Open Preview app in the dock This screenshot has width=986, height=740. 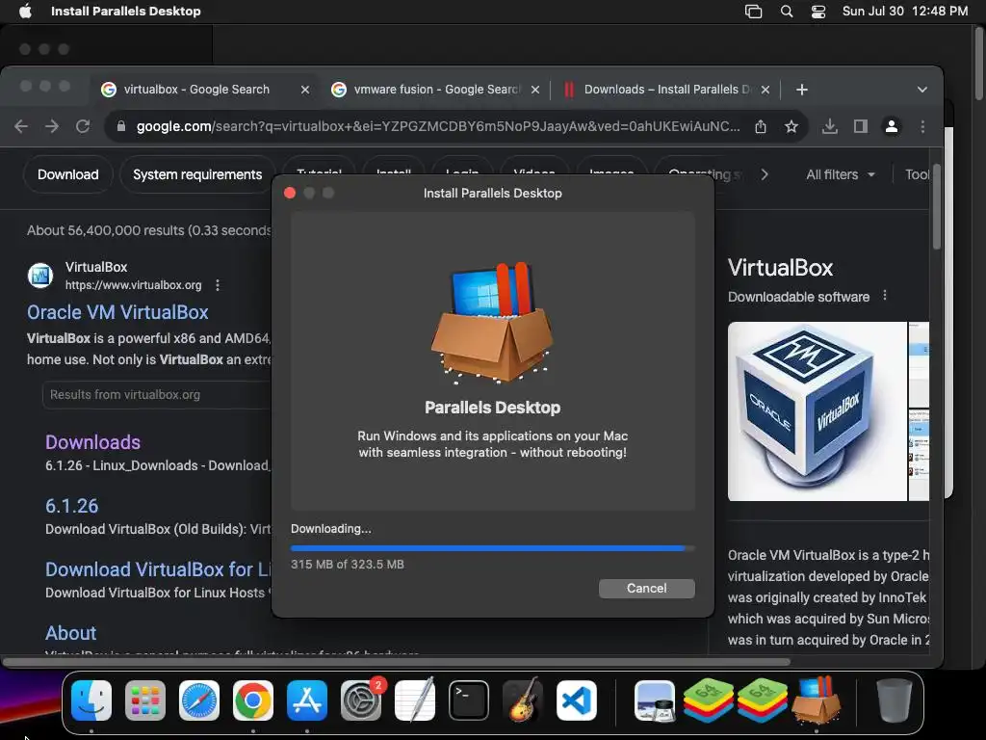coord(655,700)
